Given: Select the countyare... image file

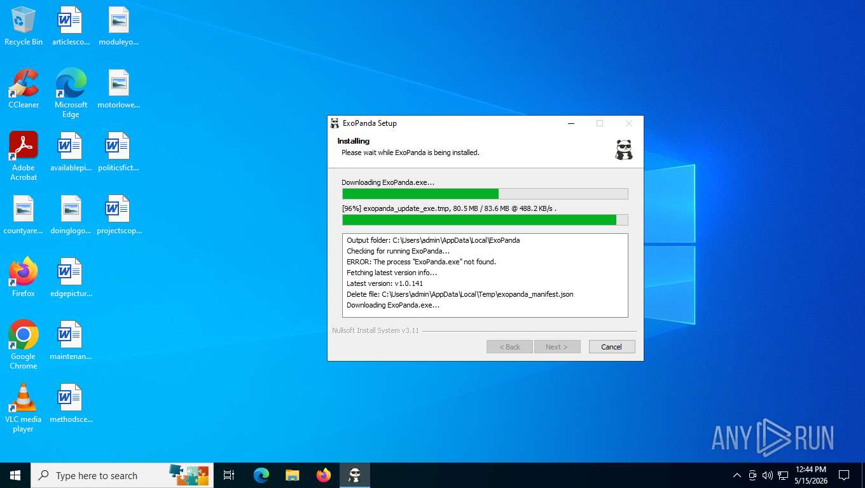Looking at the screenshot, I should (24, 215).
